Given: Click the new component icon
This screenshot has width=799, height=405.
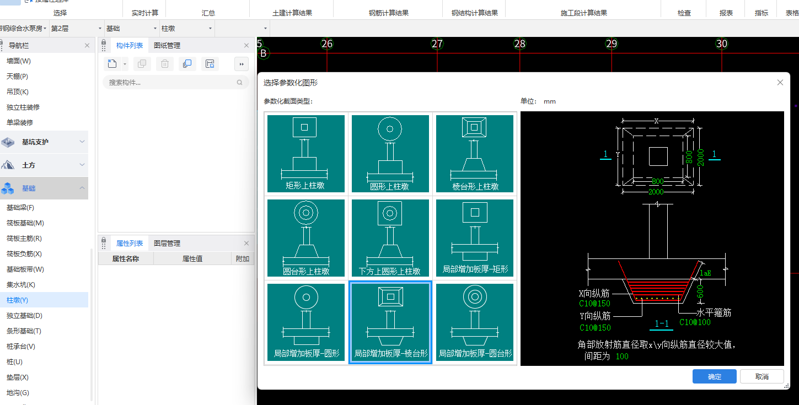Looking at the screenshot, I should click(x=112, y=64).
